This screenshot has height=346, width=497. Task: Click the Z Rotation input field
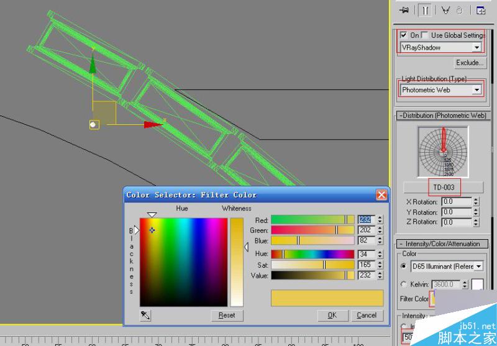coord(457,222)
